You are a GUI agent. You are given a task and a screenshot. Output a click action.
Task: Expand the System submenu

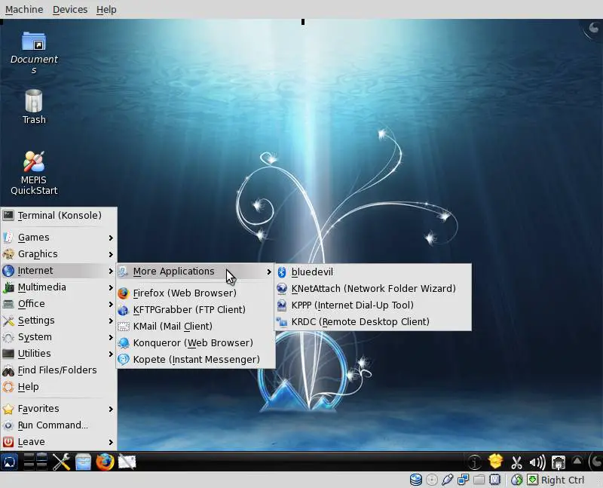(59, 336)
